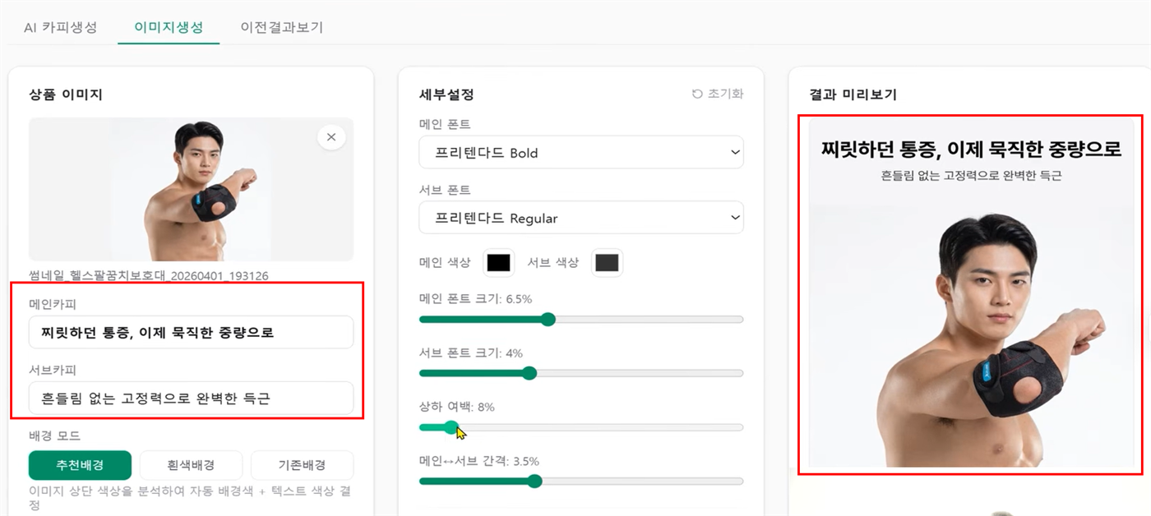Click the result preview image
The height and width of the screenshot is (516, 1151).
(x=971, y=294)
